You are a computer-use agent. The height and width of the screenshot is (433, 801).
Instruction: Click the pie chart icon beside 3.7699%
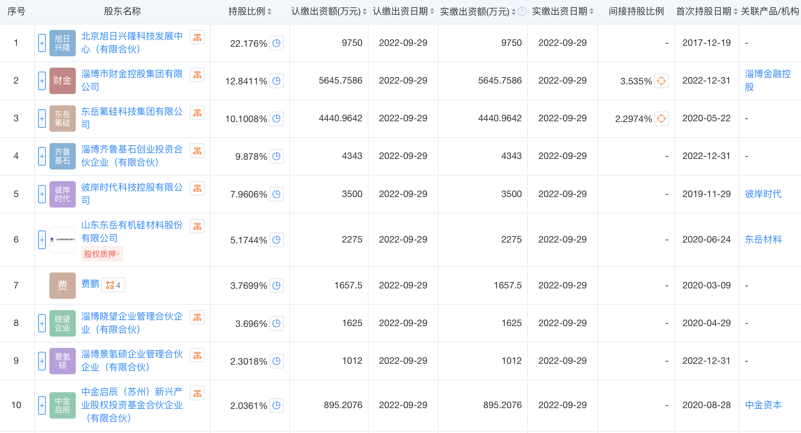276,286
